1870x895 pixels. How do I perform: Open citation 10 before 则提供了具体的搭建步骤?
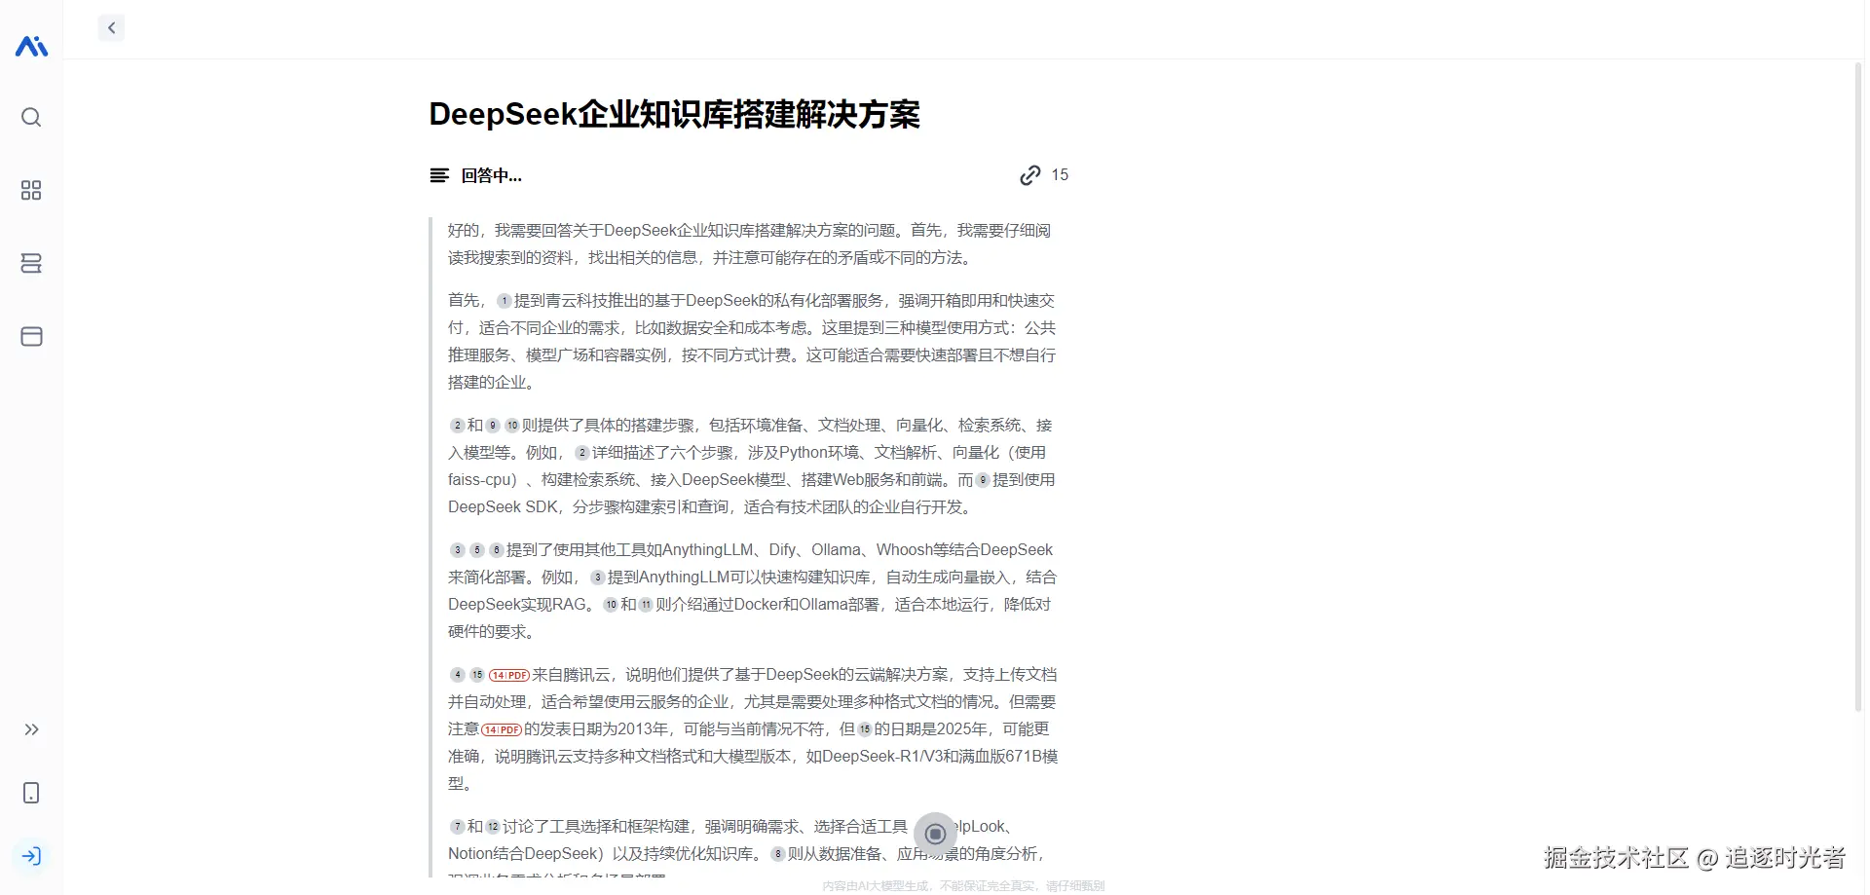tap(511, 426)
